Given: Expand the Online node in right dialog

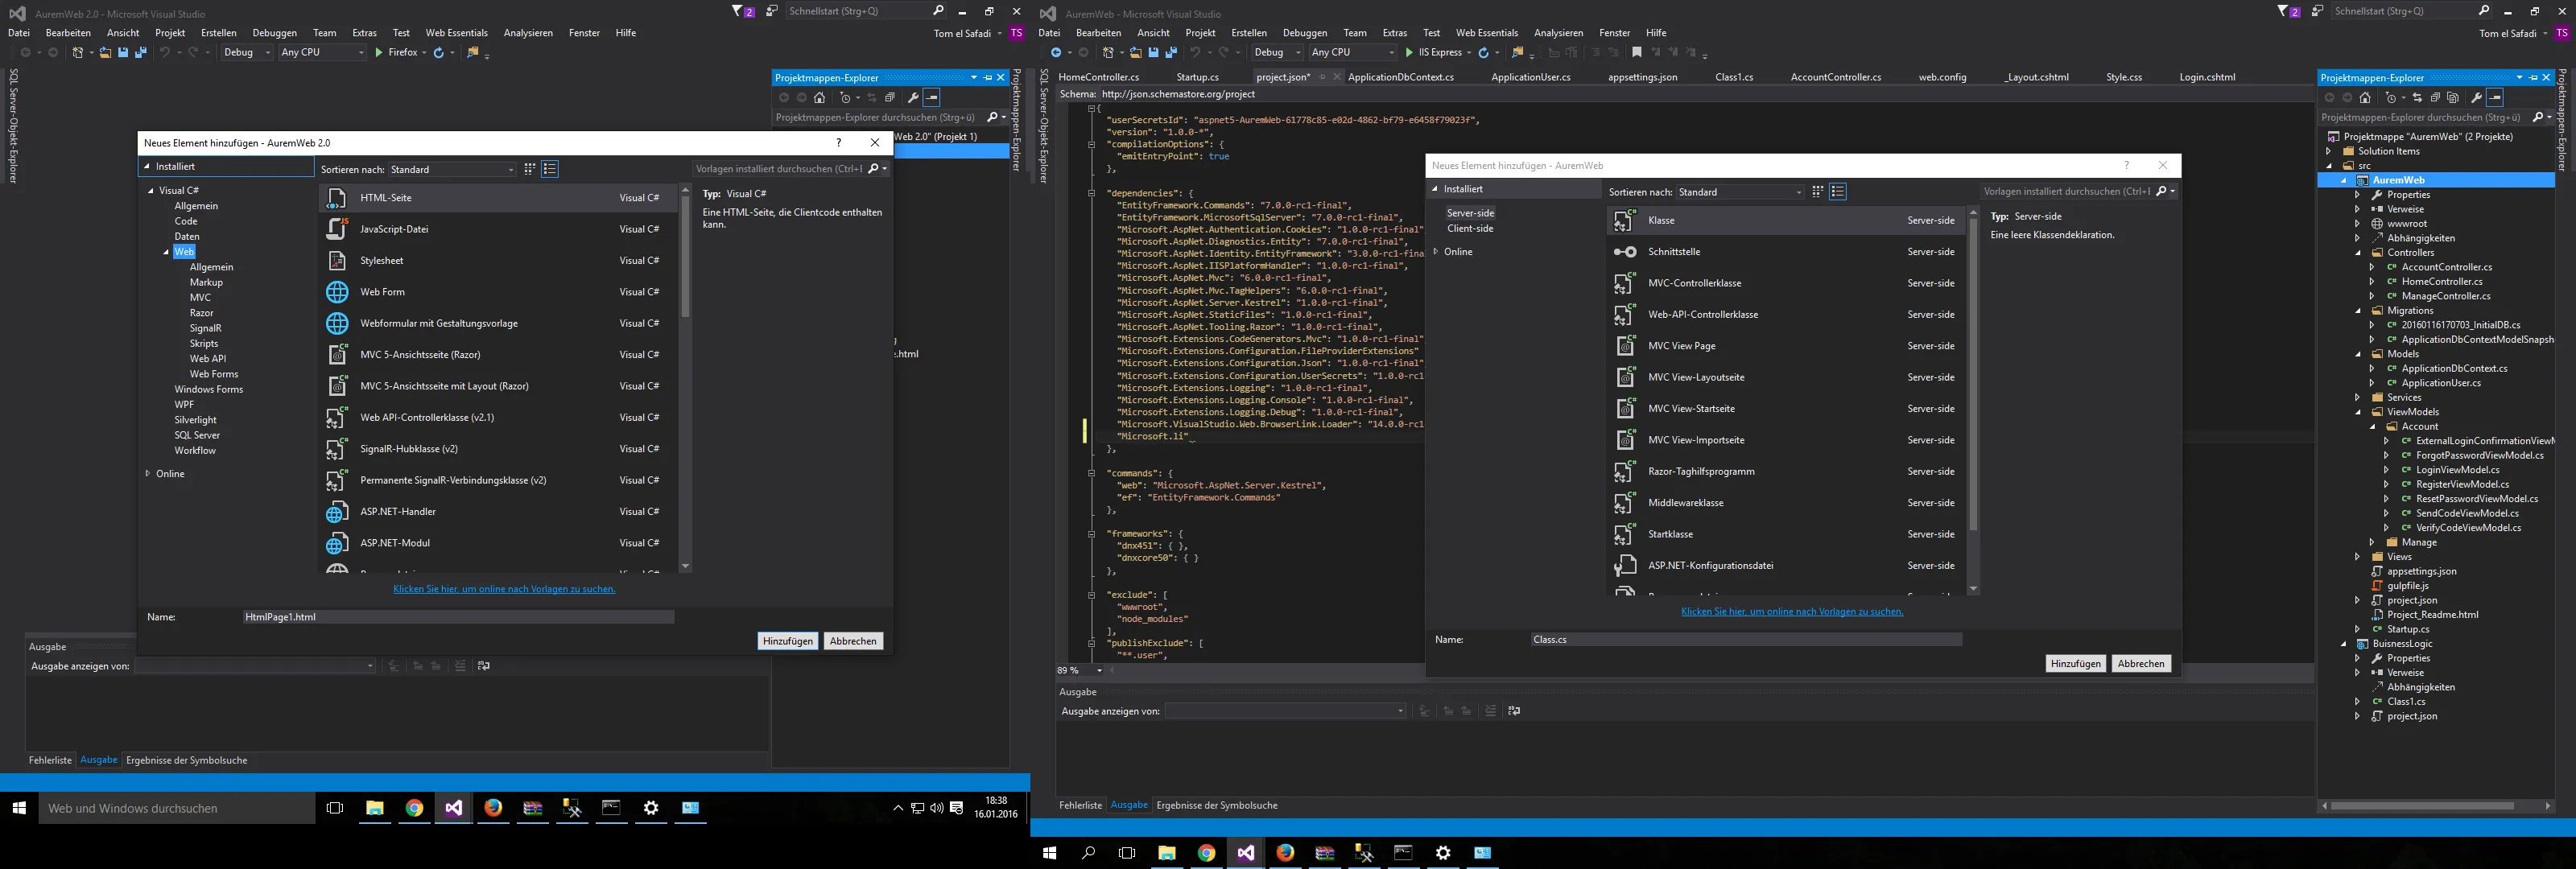Looking at the screenshot, I should point(1437,252).
